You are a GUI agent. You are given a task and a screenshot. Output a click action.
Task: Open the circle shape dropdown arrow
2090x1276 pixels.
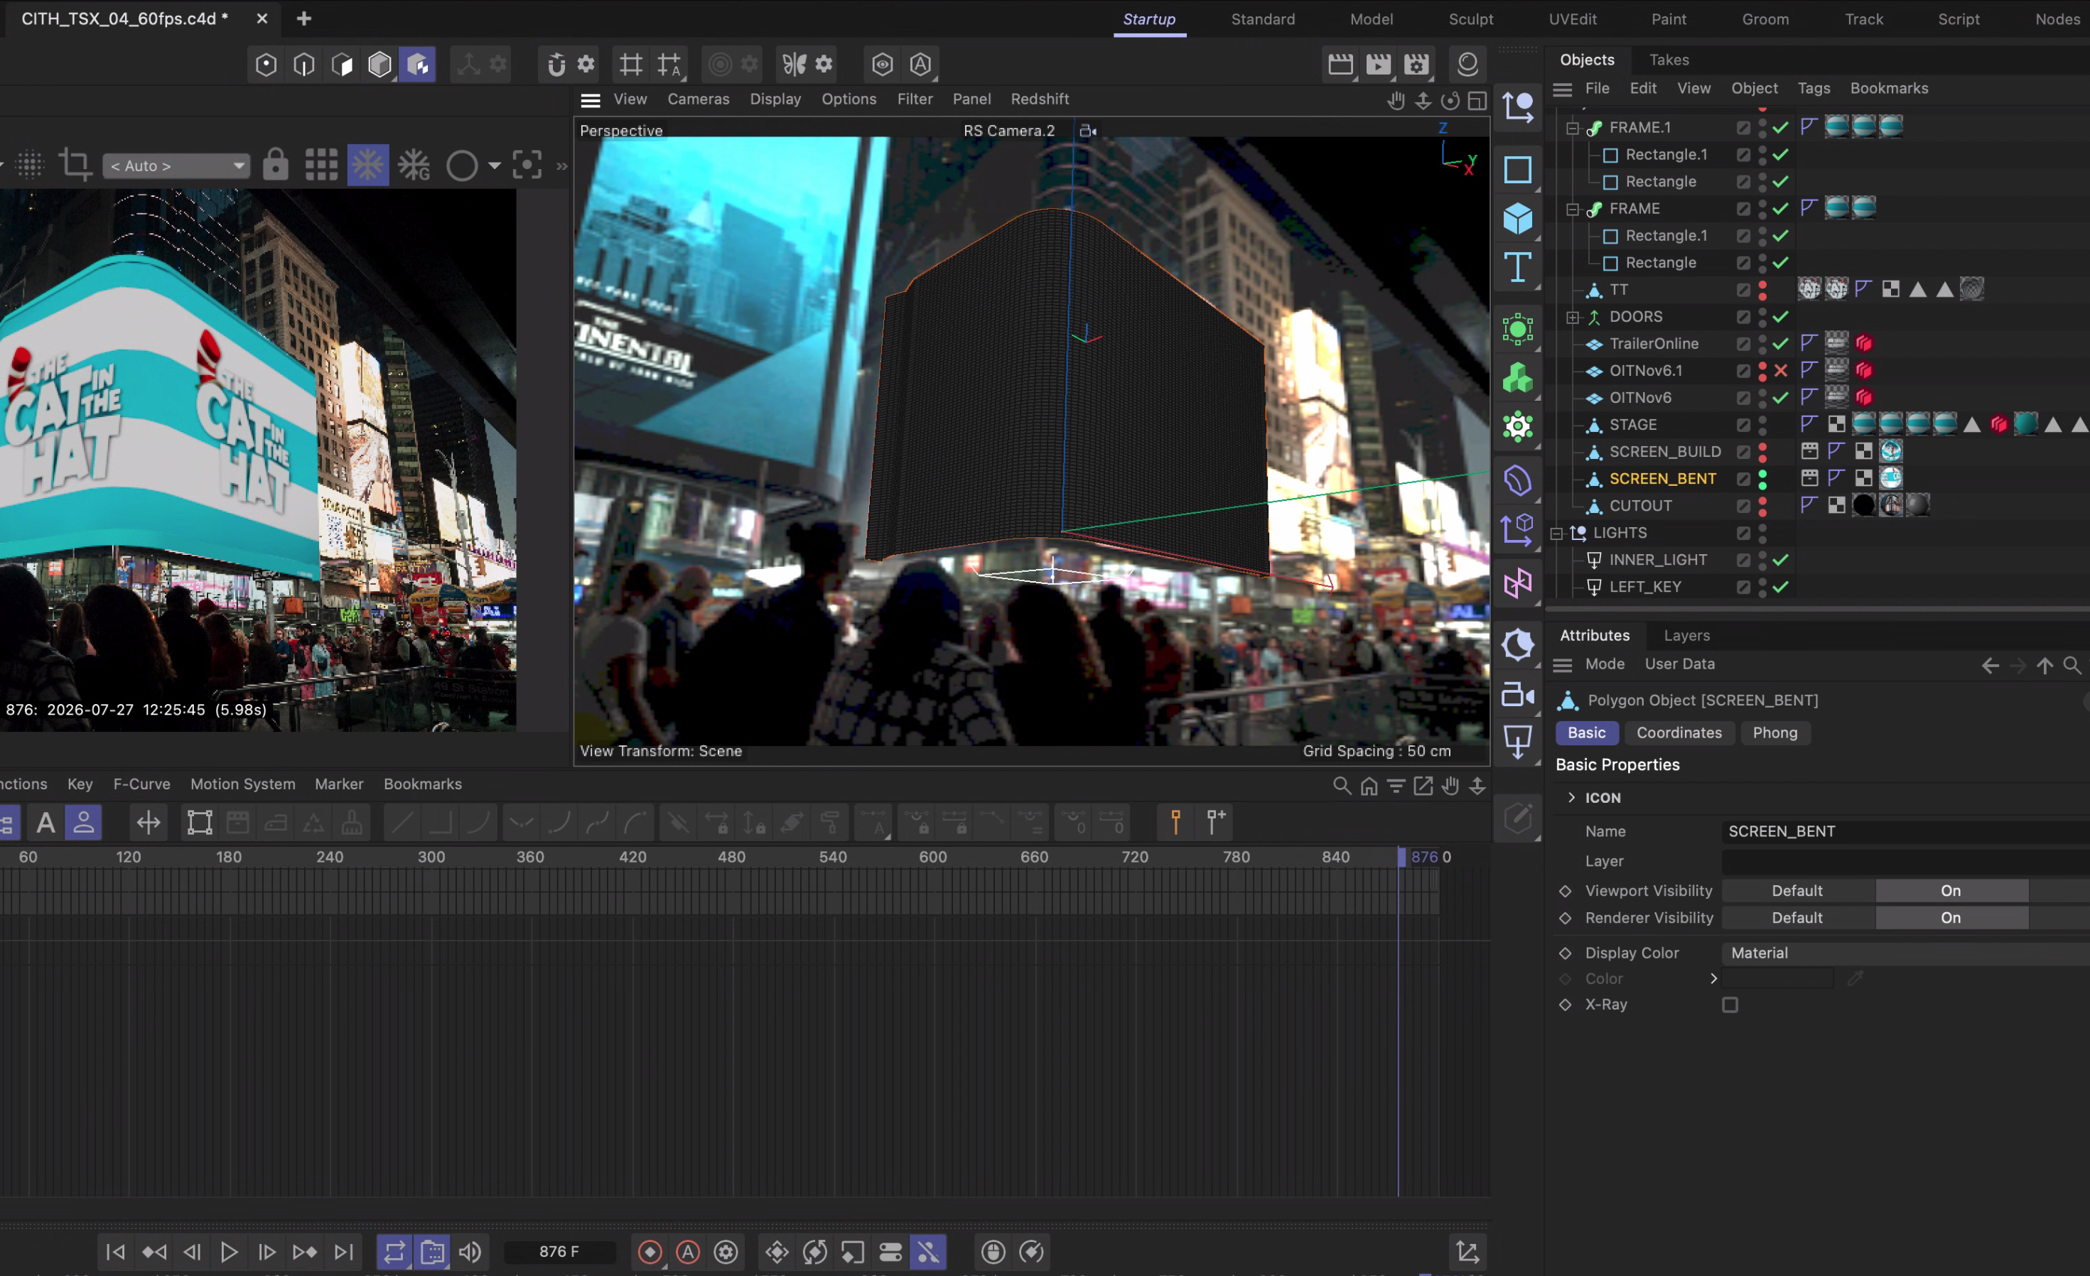click(494, 166)
